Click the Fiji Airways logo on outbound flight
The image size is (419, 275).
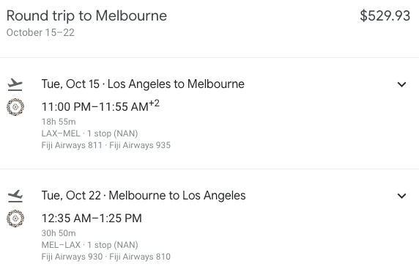pos(15,107)
